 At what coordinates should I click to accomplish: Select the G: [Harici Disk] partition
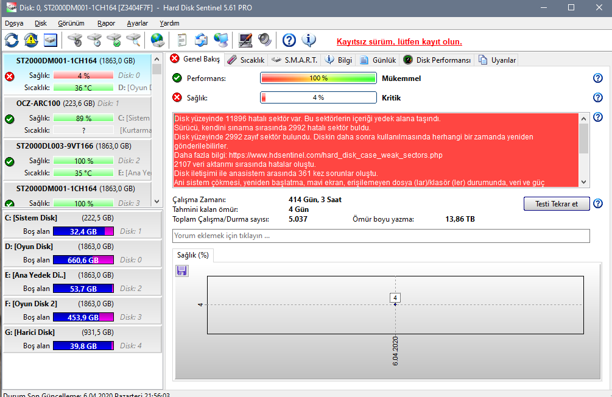[x=82, y=339]
